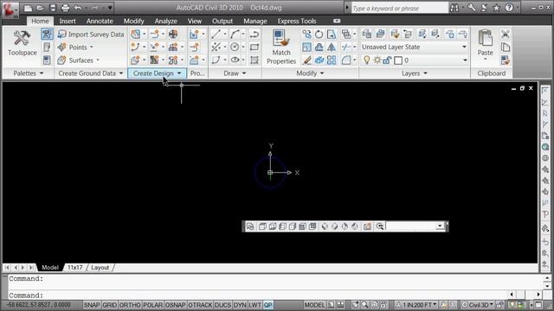554x311 pixels.
Task: Open the Surfaces dropdown menu
Action: 79,60
